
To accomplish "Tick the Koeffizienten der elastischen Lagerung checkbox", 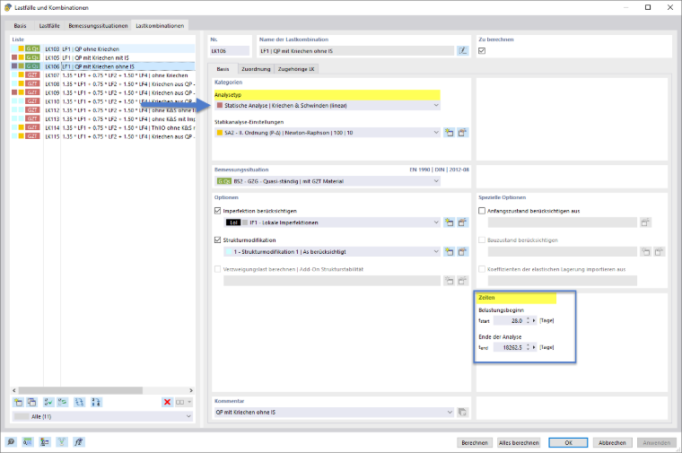I will [x=482, y=269].
